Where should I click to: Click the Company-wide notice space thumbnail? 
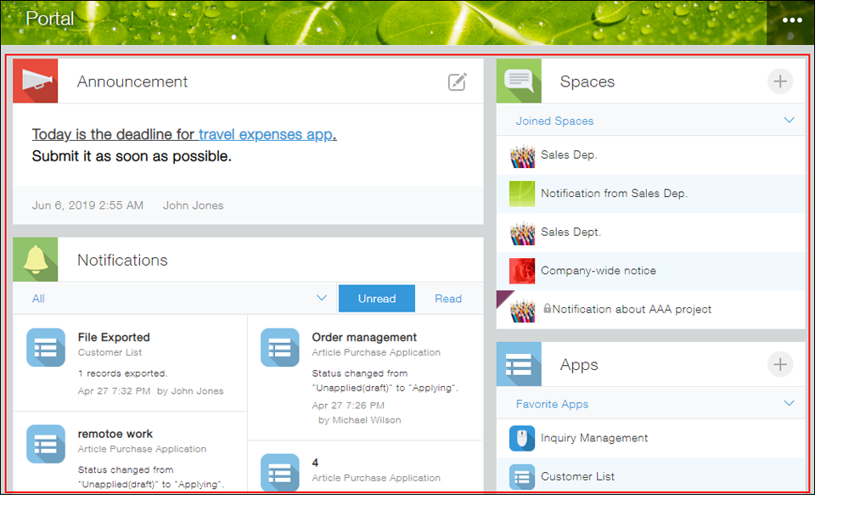click(x=521, y=271)
